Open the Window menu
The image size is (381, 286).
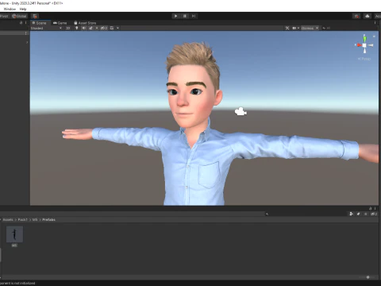click(10, 9)
